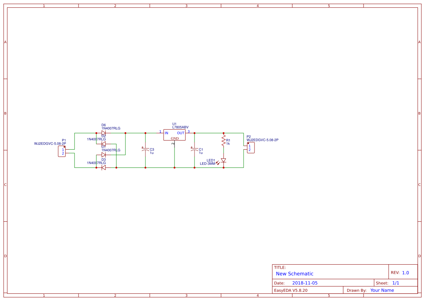The height and width of the screenshot is (301, 425).
Task: Click the P2 connector symbol
Action: [x=251, y=148]
